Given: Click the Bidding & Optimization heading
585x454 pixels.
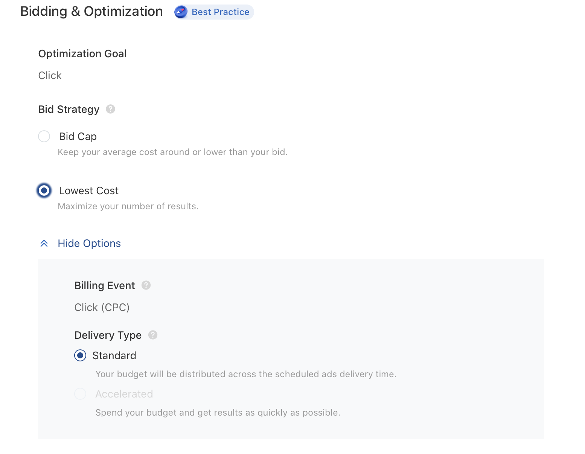Looking at the screenshot, I should point(92,11).
